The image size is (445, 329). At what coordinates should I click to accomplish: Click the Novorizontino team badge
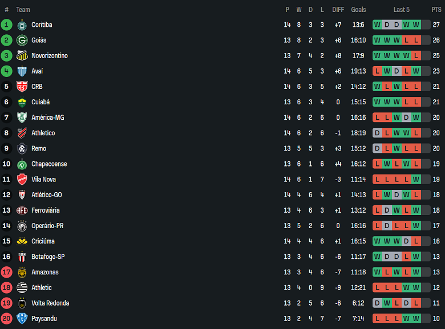[x=22, y=55]
